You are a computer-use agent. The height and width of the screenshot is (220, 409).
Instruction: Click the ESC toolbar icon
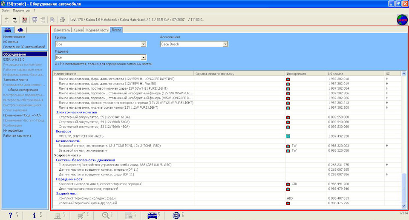click(x=24, y=20)
